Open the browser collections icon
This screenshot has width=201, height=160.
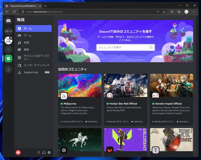coord(179,12)
